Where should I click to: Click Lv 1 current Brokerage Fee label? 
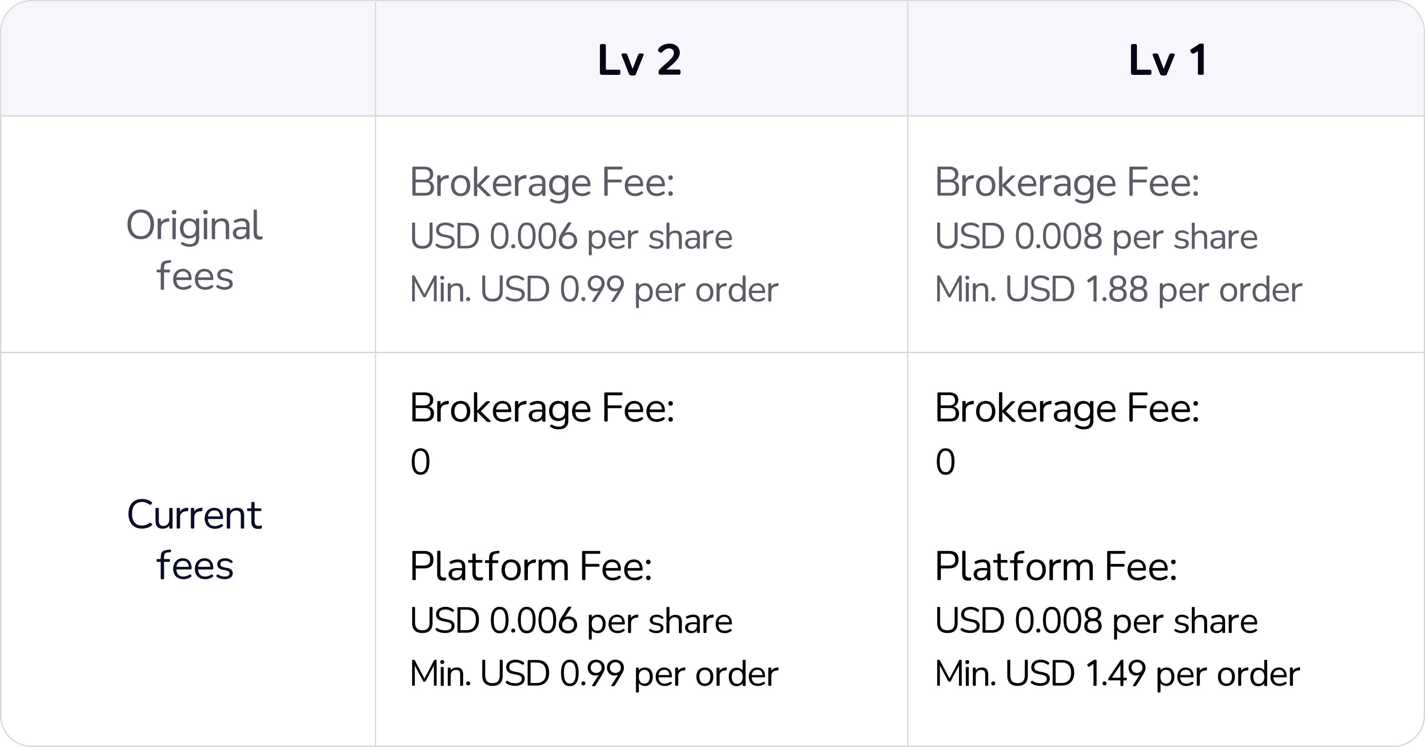tap(1067, 409)
